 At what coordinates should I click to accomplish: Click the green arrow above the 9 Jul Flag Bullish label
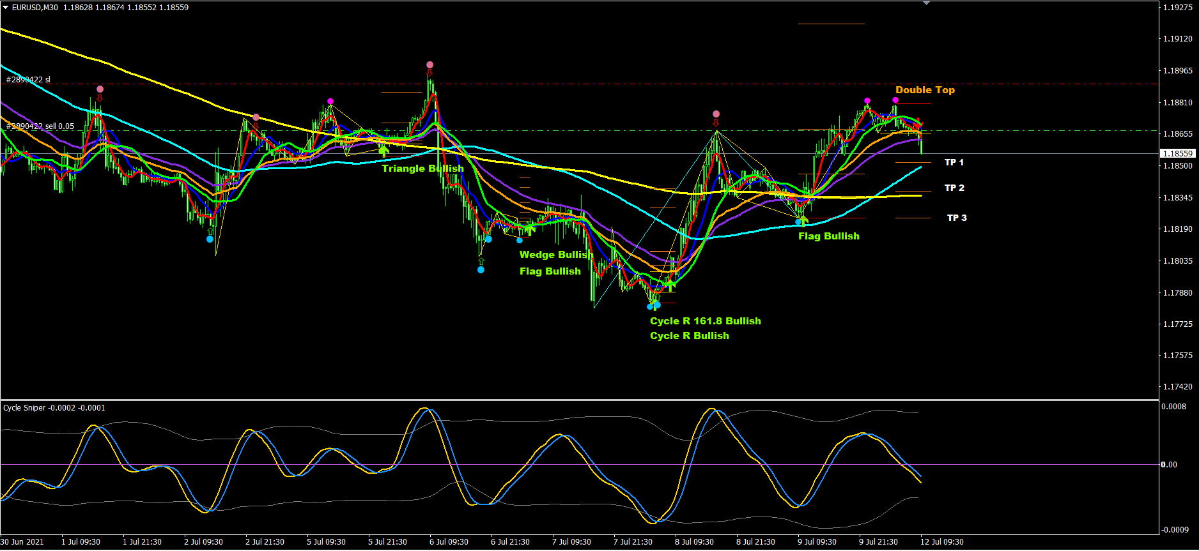coord(803,222)
